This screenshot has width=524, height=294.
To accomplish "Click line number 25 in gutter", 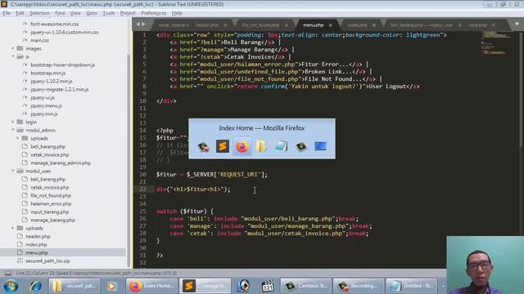I will point(142,212).
